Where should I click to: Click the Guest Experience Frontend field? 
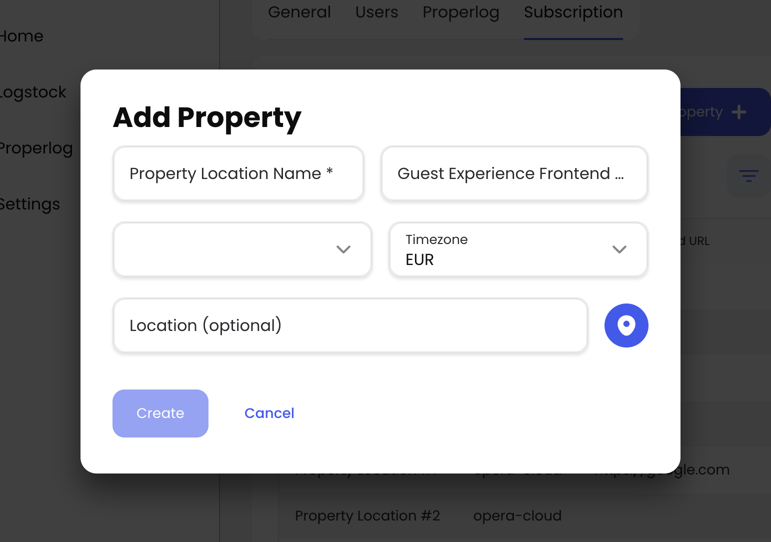[x=514, y=173]
